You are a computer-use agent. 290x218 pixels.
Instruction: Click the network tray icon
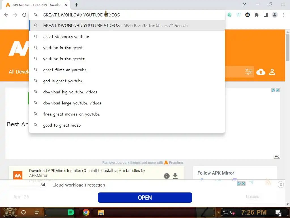225,212
